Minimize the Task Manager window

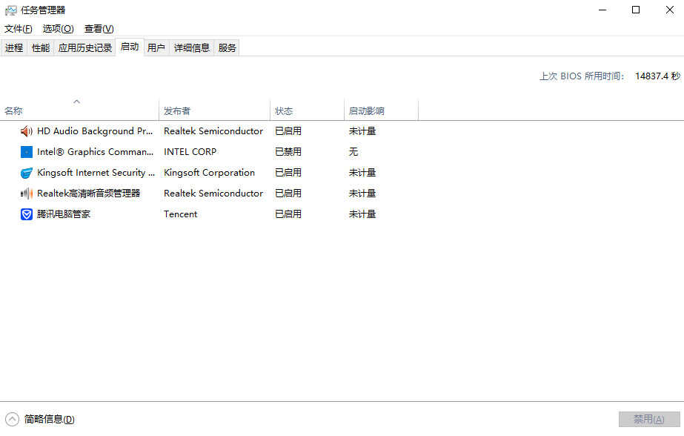tap(602, 10)
